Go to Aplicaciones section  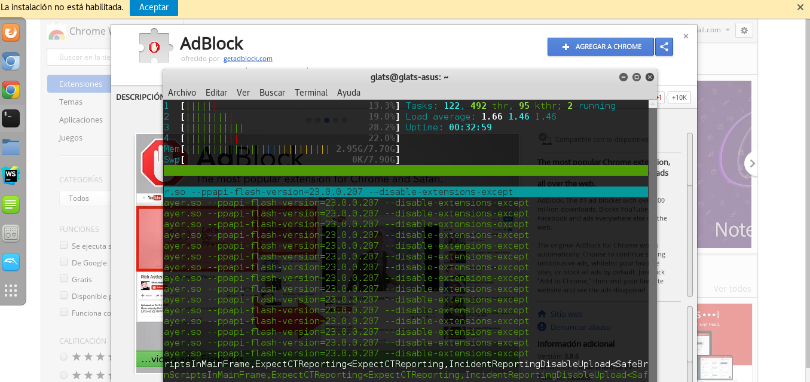[81, 120]
